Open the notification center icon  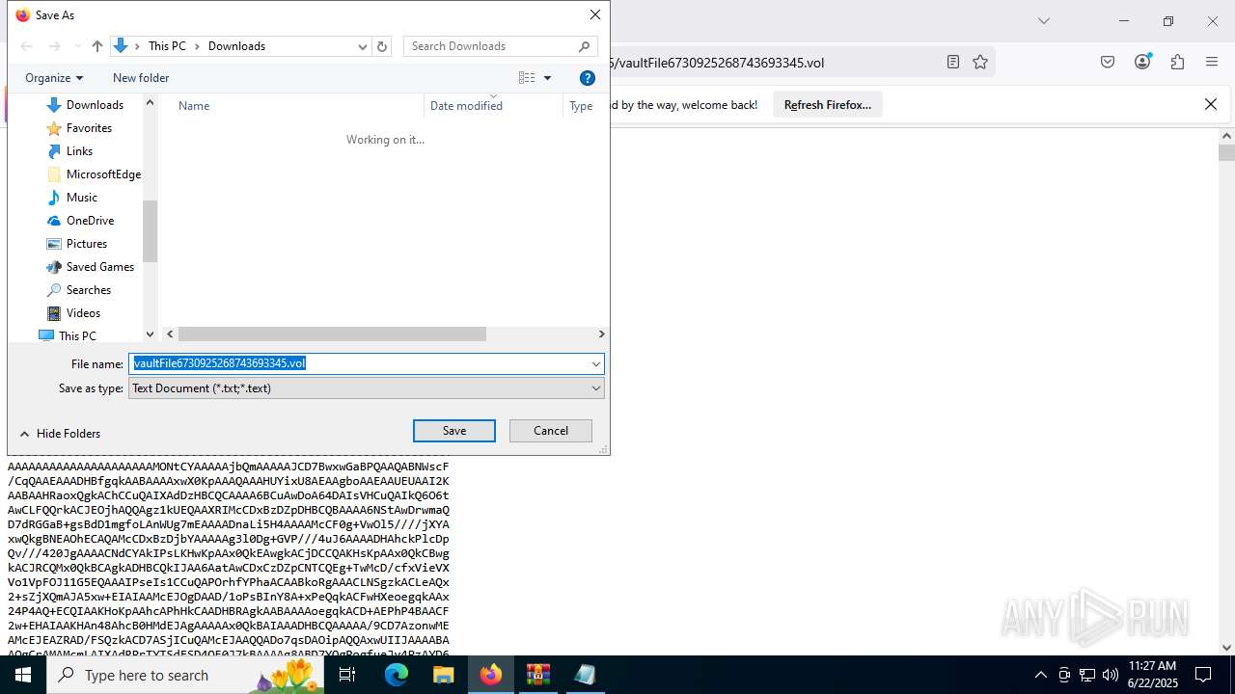pos(1203,675)
